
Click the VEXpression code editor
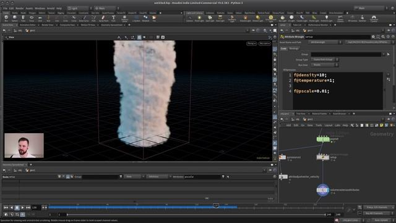coord(337,91)
